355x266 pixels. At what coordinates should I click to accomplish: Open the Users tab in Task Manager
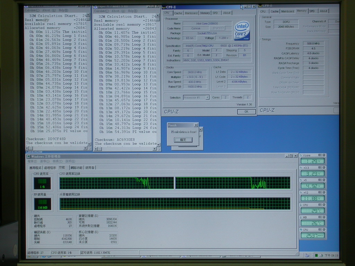90,168
